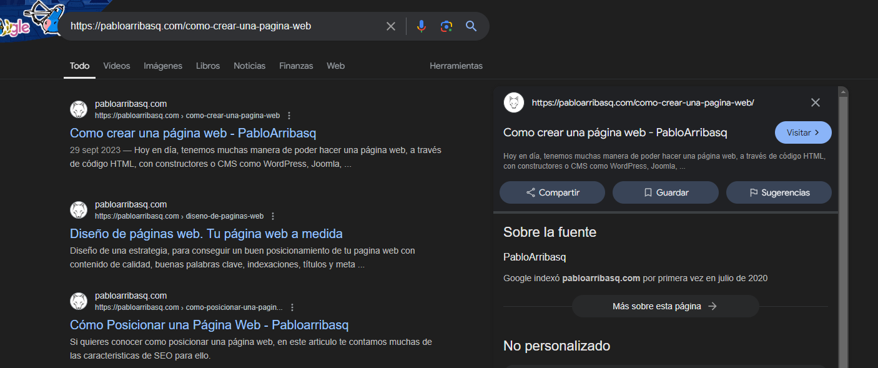Click the '29 sept 2023' result snippet
The width and height of the screenshot is (878, 368).
[x=257, y=157]
